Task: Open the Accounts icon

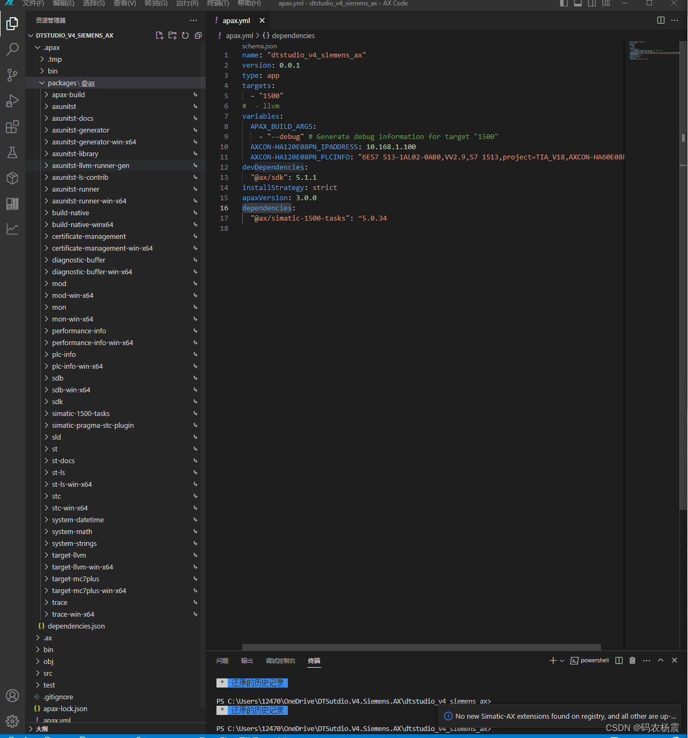Action: pyautogui.click(x=12, y=696)
